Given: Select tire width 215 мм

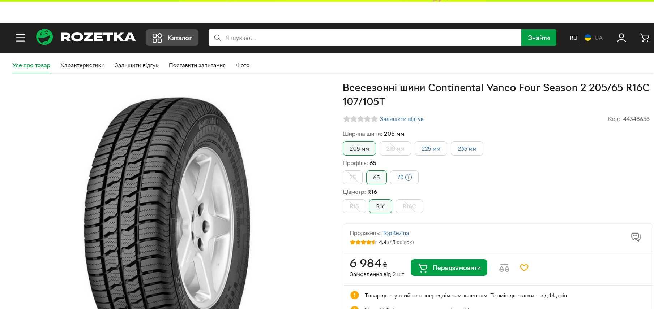Looking at the screenshot, I should point(395,148).
